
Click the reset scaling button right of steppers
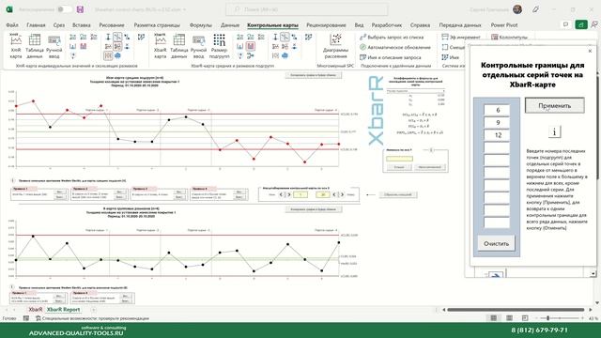398,194
